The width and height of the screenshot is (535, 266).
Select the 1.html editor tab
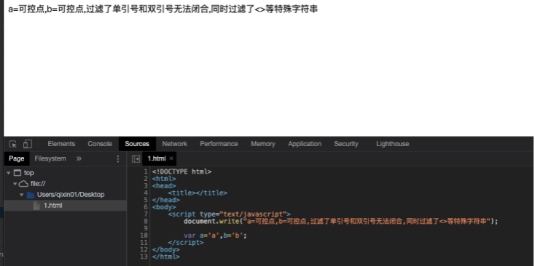coord(157,158)
